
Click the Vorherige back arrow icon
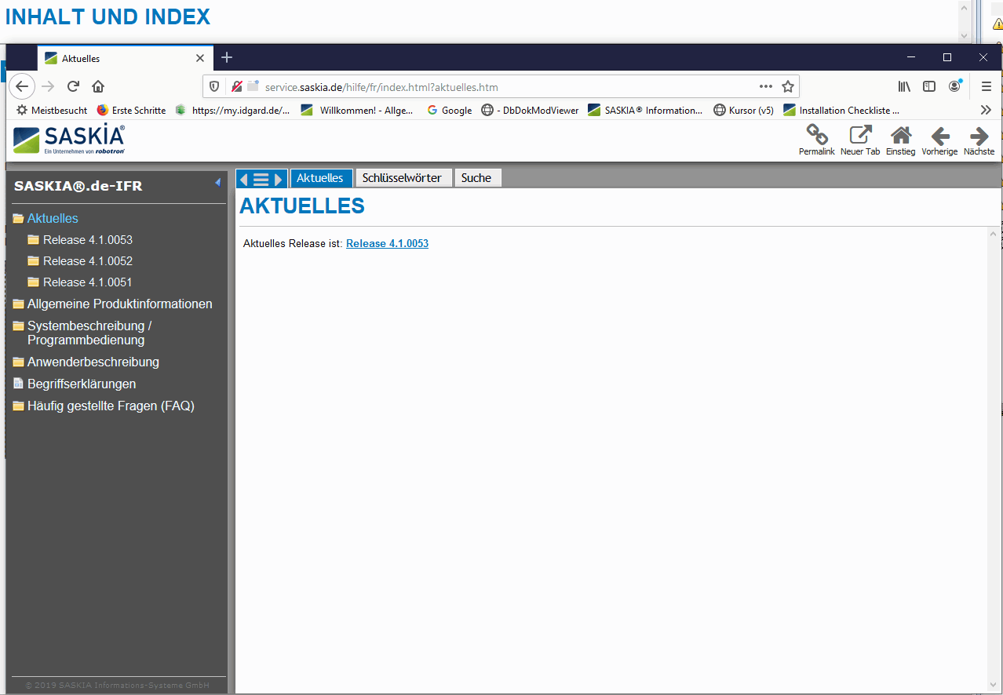(939, 136)
